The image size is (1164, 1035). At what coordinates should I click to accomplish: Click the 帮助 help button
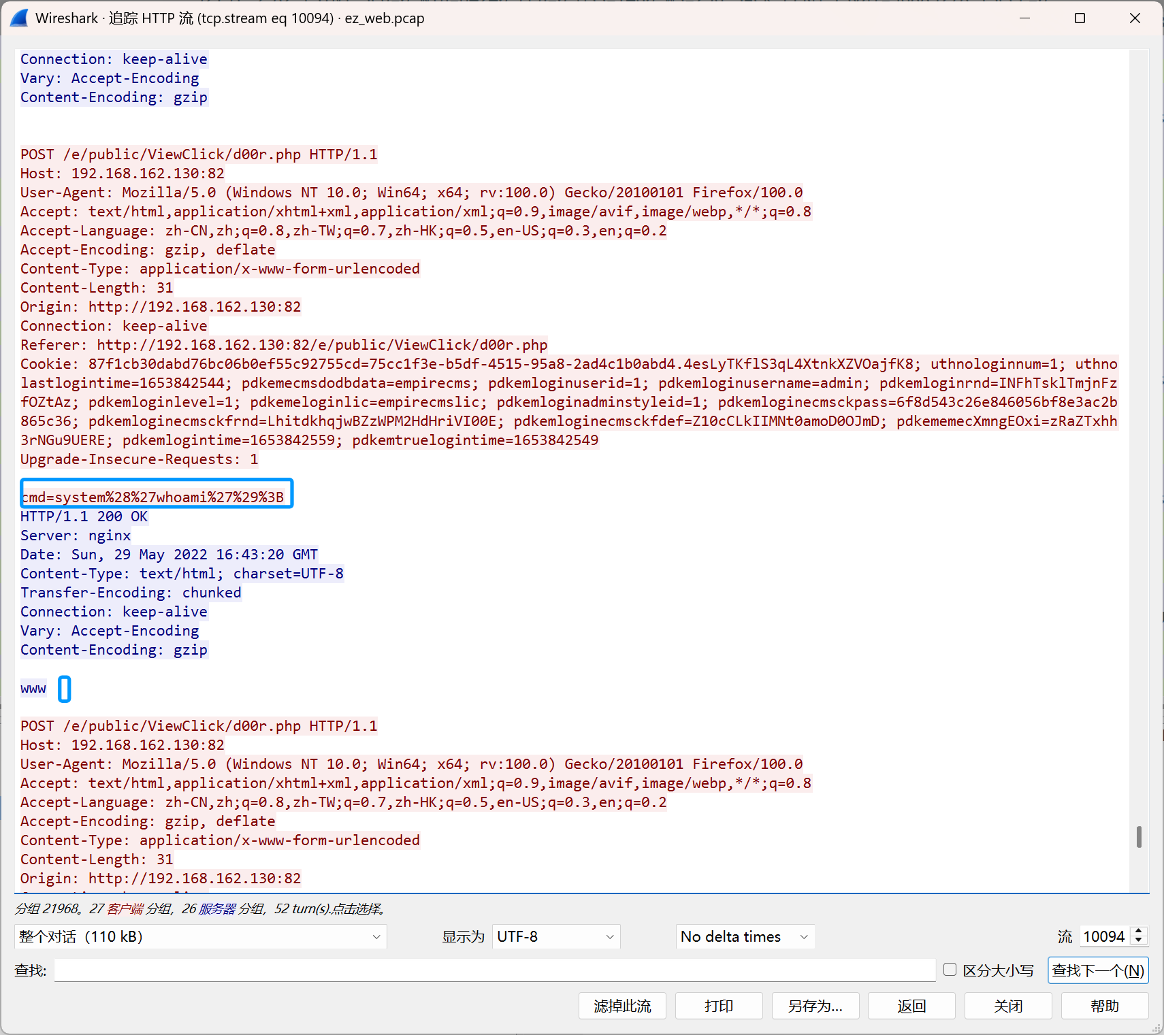click(x=1105, y=1006)
